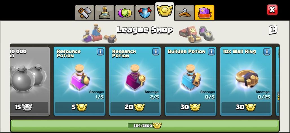Show info for 10x Wall Ring
Screen dimensions: 290x133
point(267,52)
